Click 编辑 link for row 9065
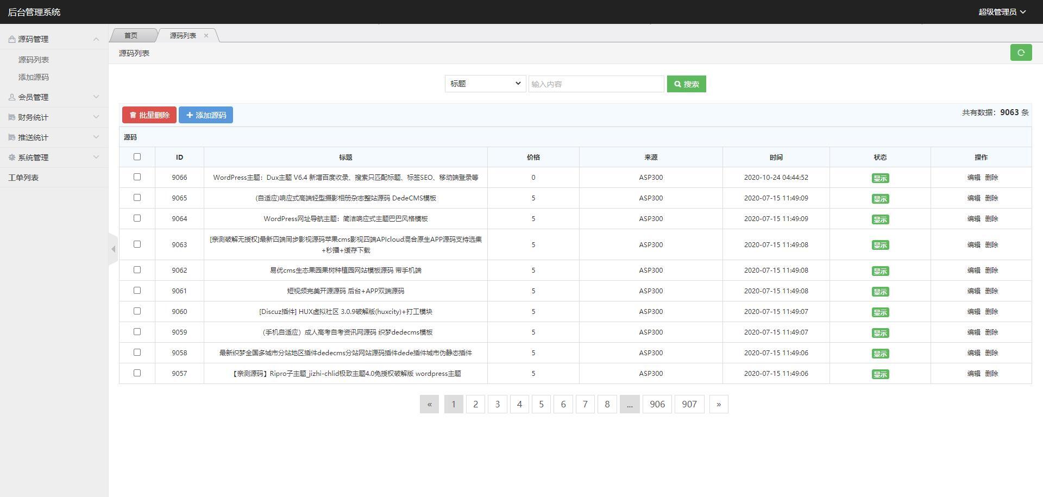Viewport: 1043px width, 497px height. 973,198
